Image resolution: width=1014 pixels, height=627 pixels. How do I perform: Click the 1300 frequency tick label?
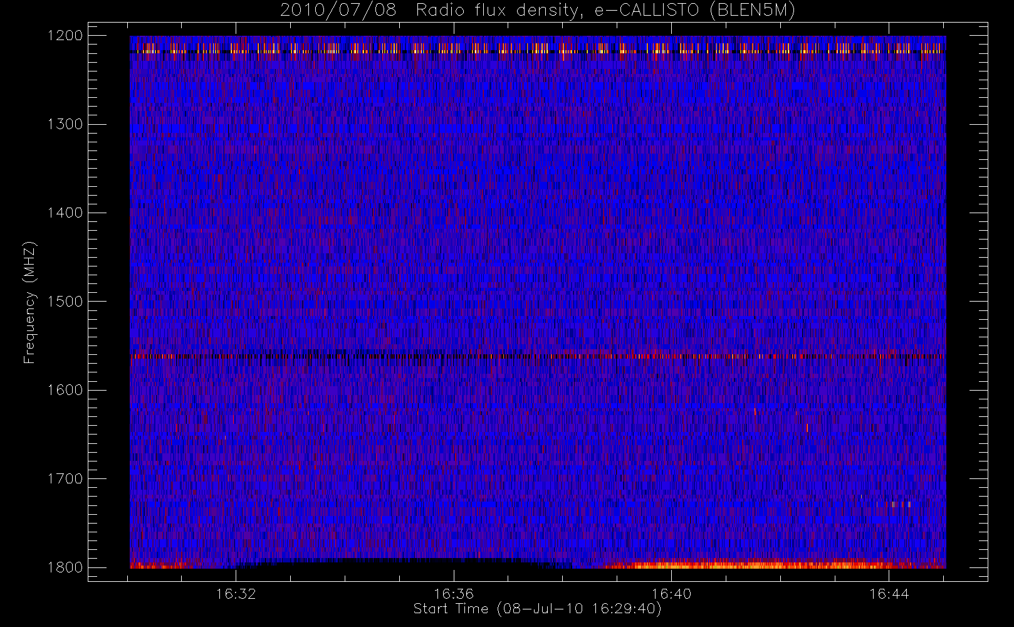click(x=65, y=124)
